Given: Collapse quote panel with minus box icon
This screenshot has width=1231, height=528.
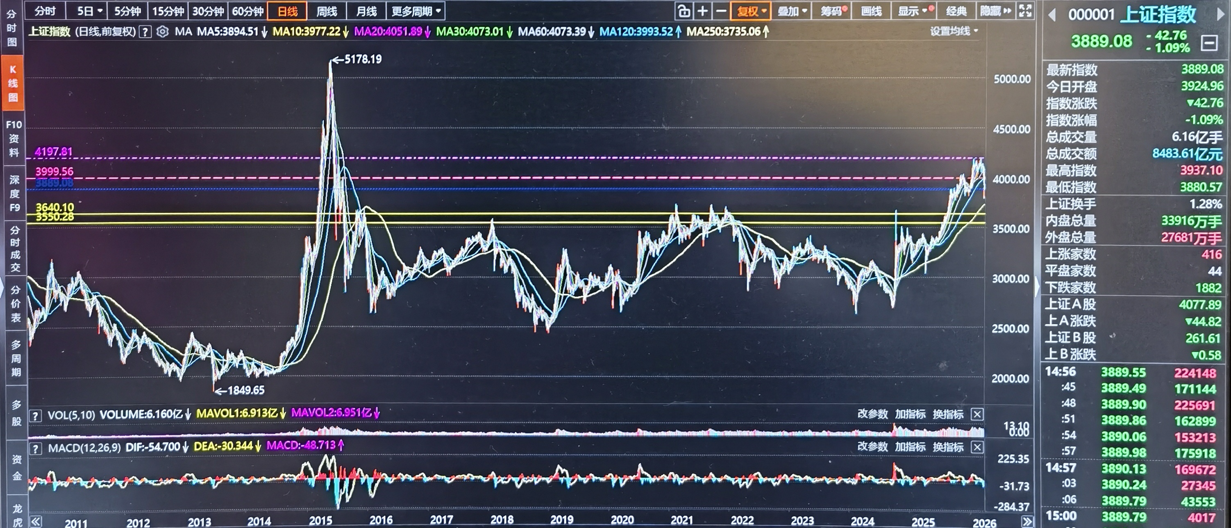Looking at the screenshot, I should [x=1209, y=43].
